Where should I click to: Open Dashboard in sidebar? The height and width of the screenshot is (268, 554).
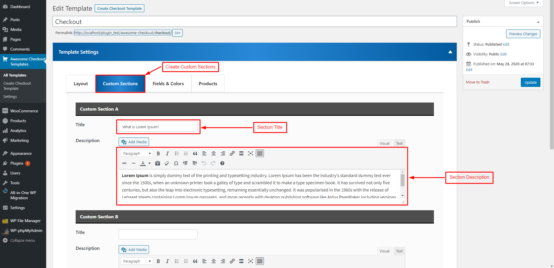tap(23, 7)
